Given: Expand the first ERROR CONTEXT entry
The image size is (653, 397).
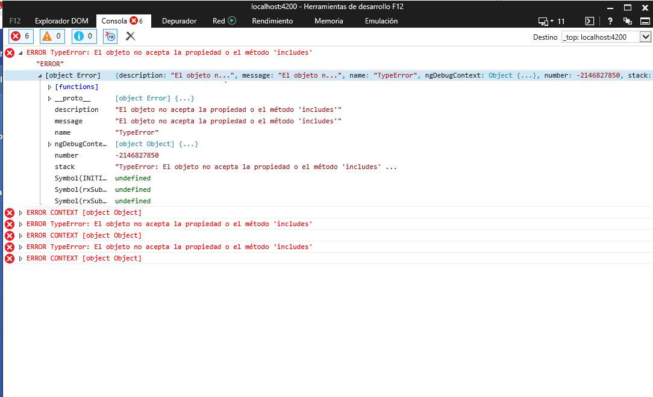Looking at the screenshot, I should [x=20, y=213].
